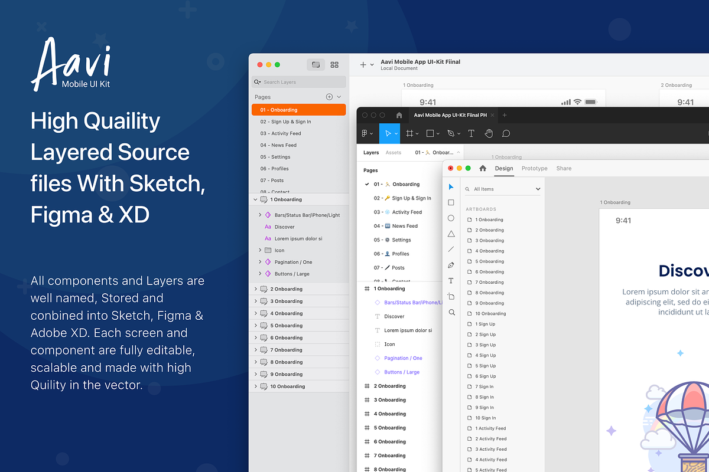Add a new tab in Figma
Viewport: 709px width, 472px height.
pyautogui.click(x=505, y=115)
